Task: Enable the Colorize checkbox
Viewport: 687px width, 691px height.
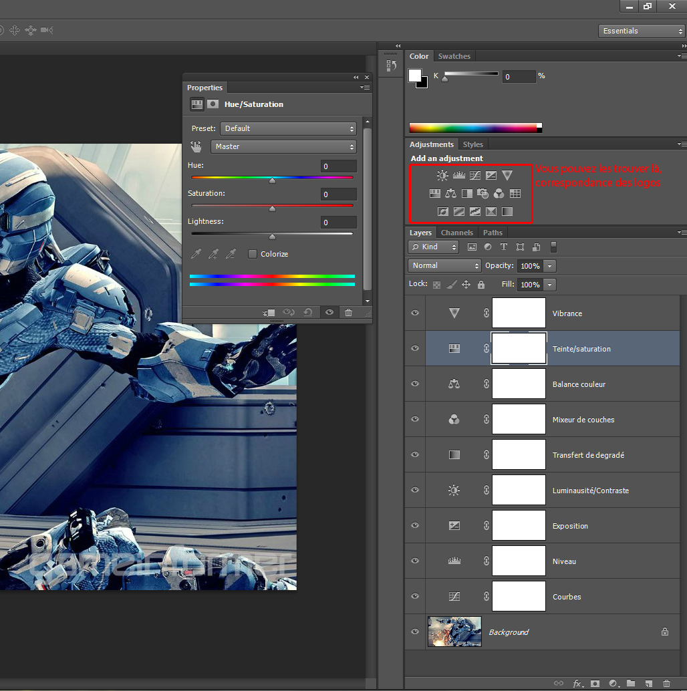Action: coord(253,254)
